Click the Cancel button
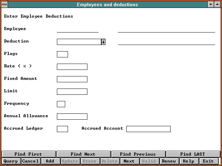222x166 pixels. point(31,161)
